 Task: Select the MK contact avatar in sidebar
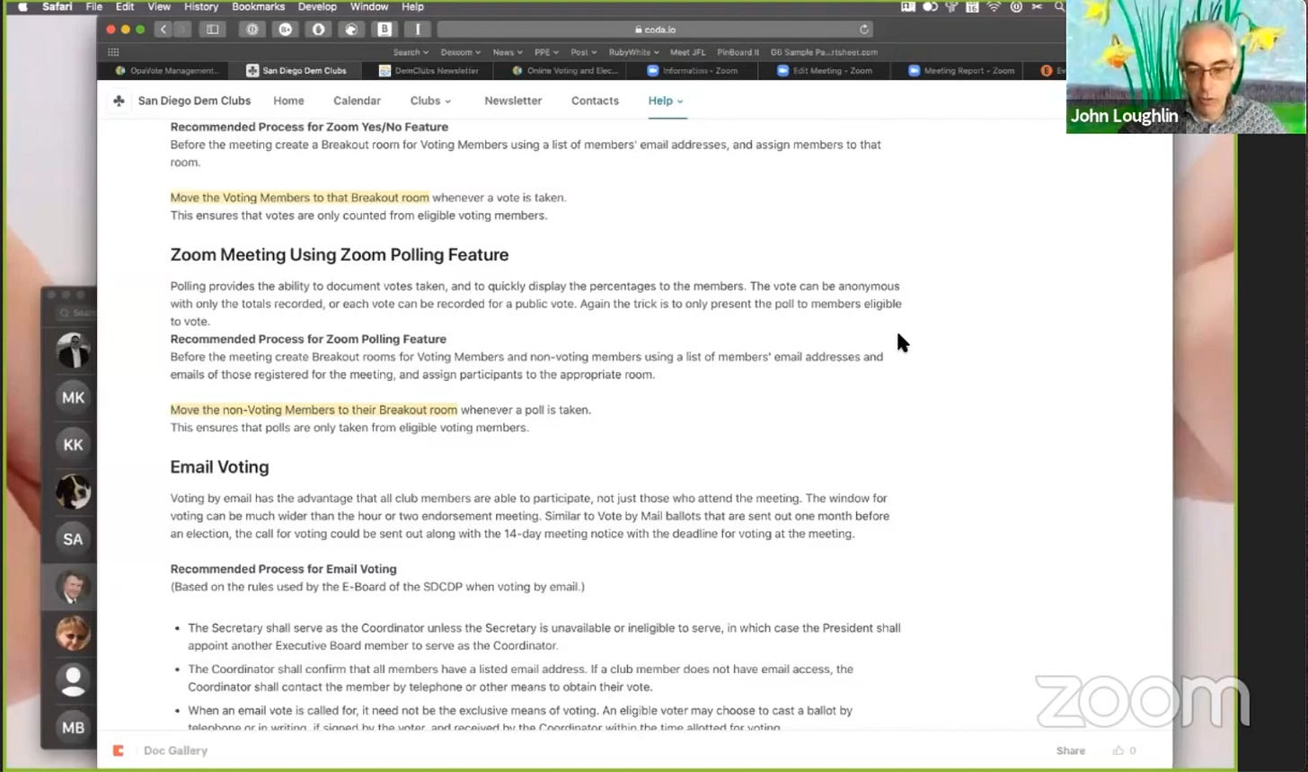73,397
